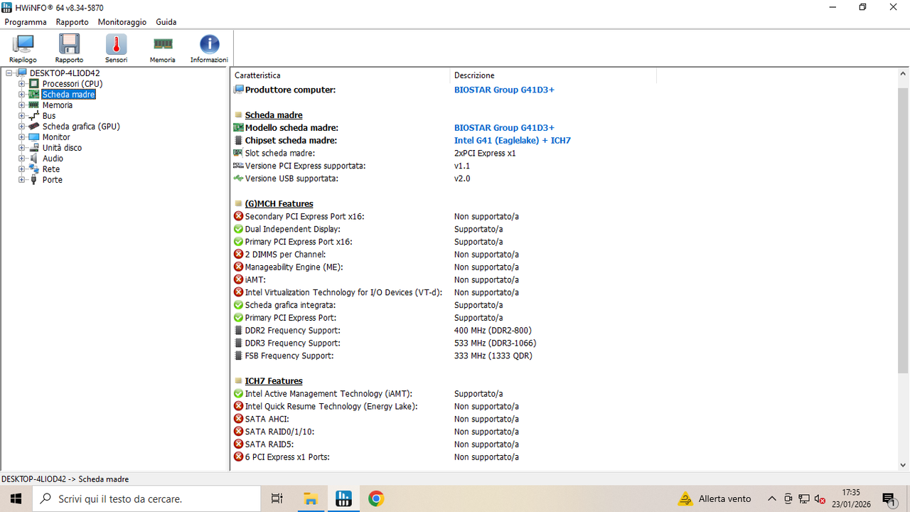
Task: Open the Riepilogo summary toolbar icon
Action: 23,49
